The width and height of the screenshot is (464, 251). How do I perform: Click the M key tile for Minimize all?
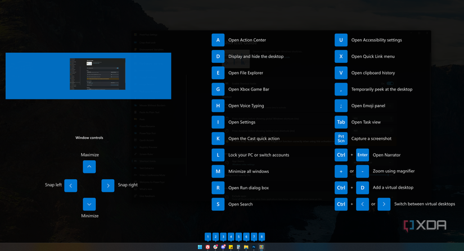[218, 171]
